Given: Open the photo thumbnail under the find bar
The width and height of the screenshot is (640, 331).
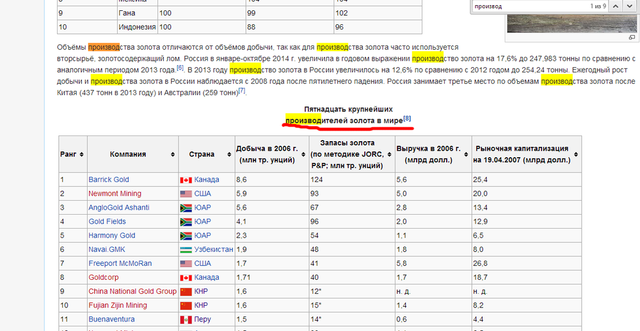Looking at the screenshot, I should click(572, 24).
